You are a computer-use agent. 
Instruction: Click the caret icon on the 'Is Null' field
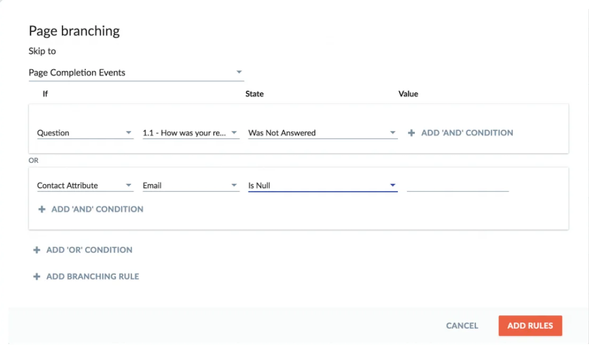(393, 185)
